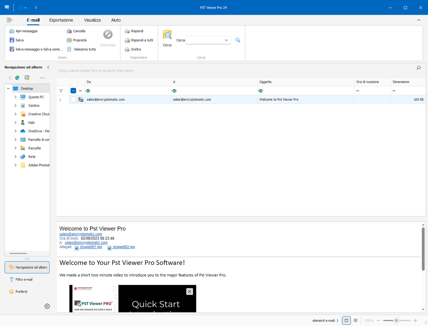Image resolution: width=428 pixels, height=326 pixels.
Task: Expand the Questo PC node
Action: [x=15, y=97]
